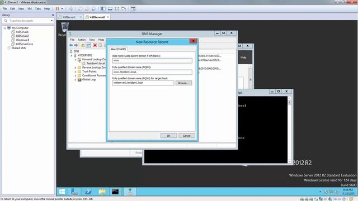
Task: Click the VMware pause button
Action: 57,9
